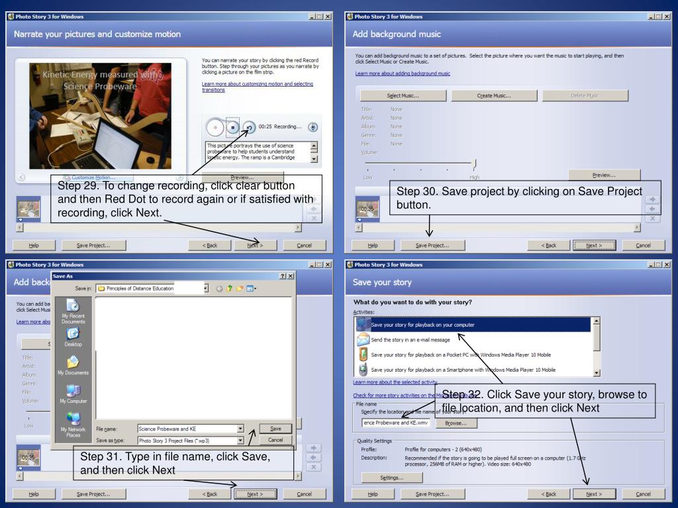Viewport: 678px width, 508px height.
Task: Click Settings under Quality Settings
Action: (x=392, y=478)
